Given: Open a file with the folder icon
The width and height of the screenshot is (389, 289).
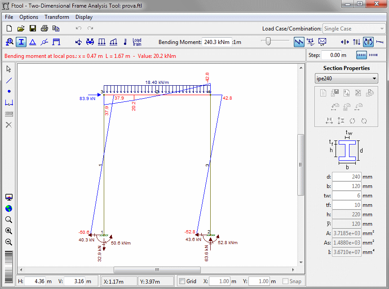Looking at the screenshot, I should (x=21, y=28).
